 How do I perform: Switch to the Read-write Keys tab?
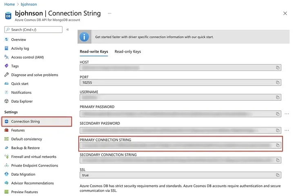coord(94,51)
